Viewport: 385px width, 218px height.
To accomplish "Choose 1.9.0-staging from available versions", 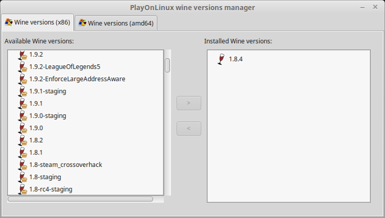I will coord(48,116).
